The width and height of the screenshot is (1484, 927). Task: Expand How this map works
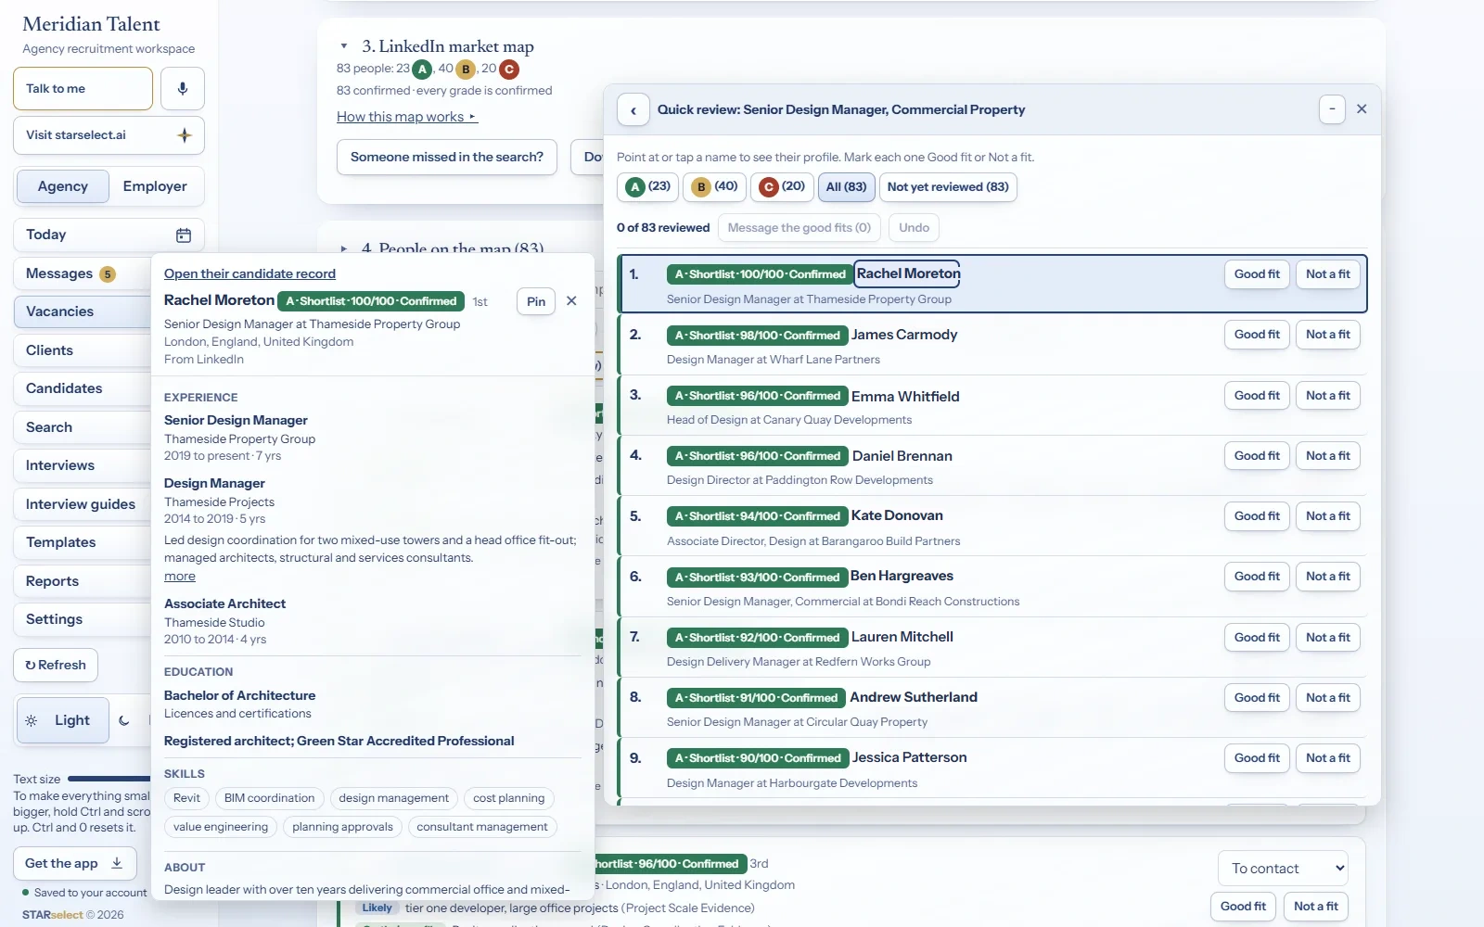click(407, 117)
